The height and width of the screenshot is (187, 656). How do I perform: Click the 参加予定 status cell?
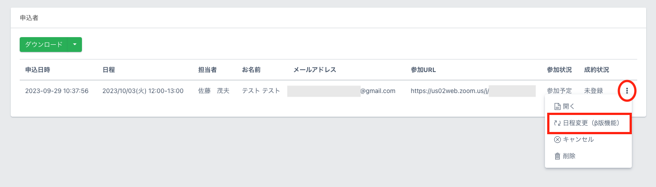click(x=559, y=91)
